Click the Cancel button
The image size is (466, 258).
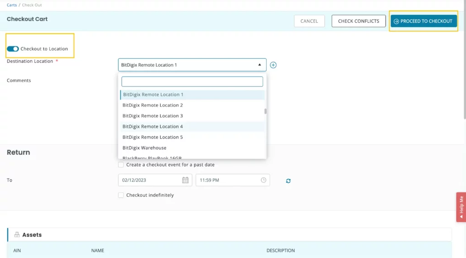point(309,21)
